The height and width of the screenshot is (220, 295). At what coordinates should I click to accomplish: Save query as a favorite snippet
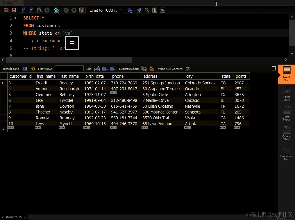click(130, 10)
